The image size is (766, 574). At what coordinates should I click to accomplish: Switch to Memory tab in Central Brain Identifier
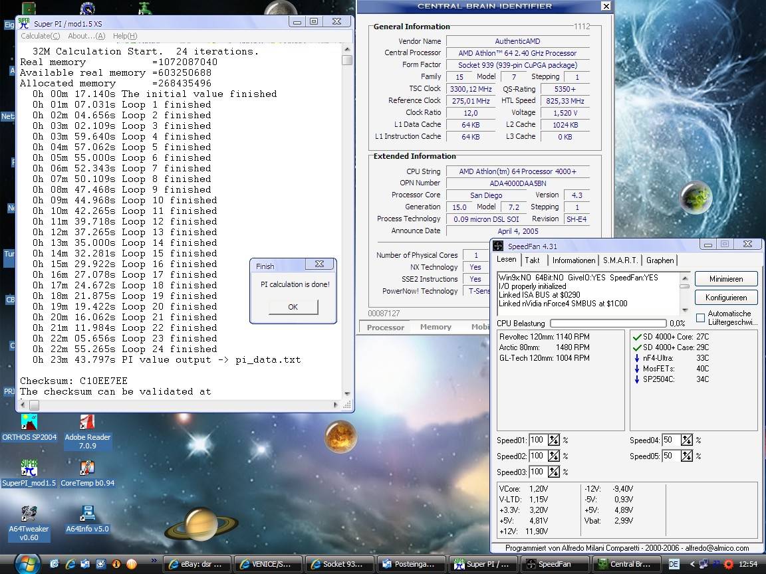tap(436, 327)
